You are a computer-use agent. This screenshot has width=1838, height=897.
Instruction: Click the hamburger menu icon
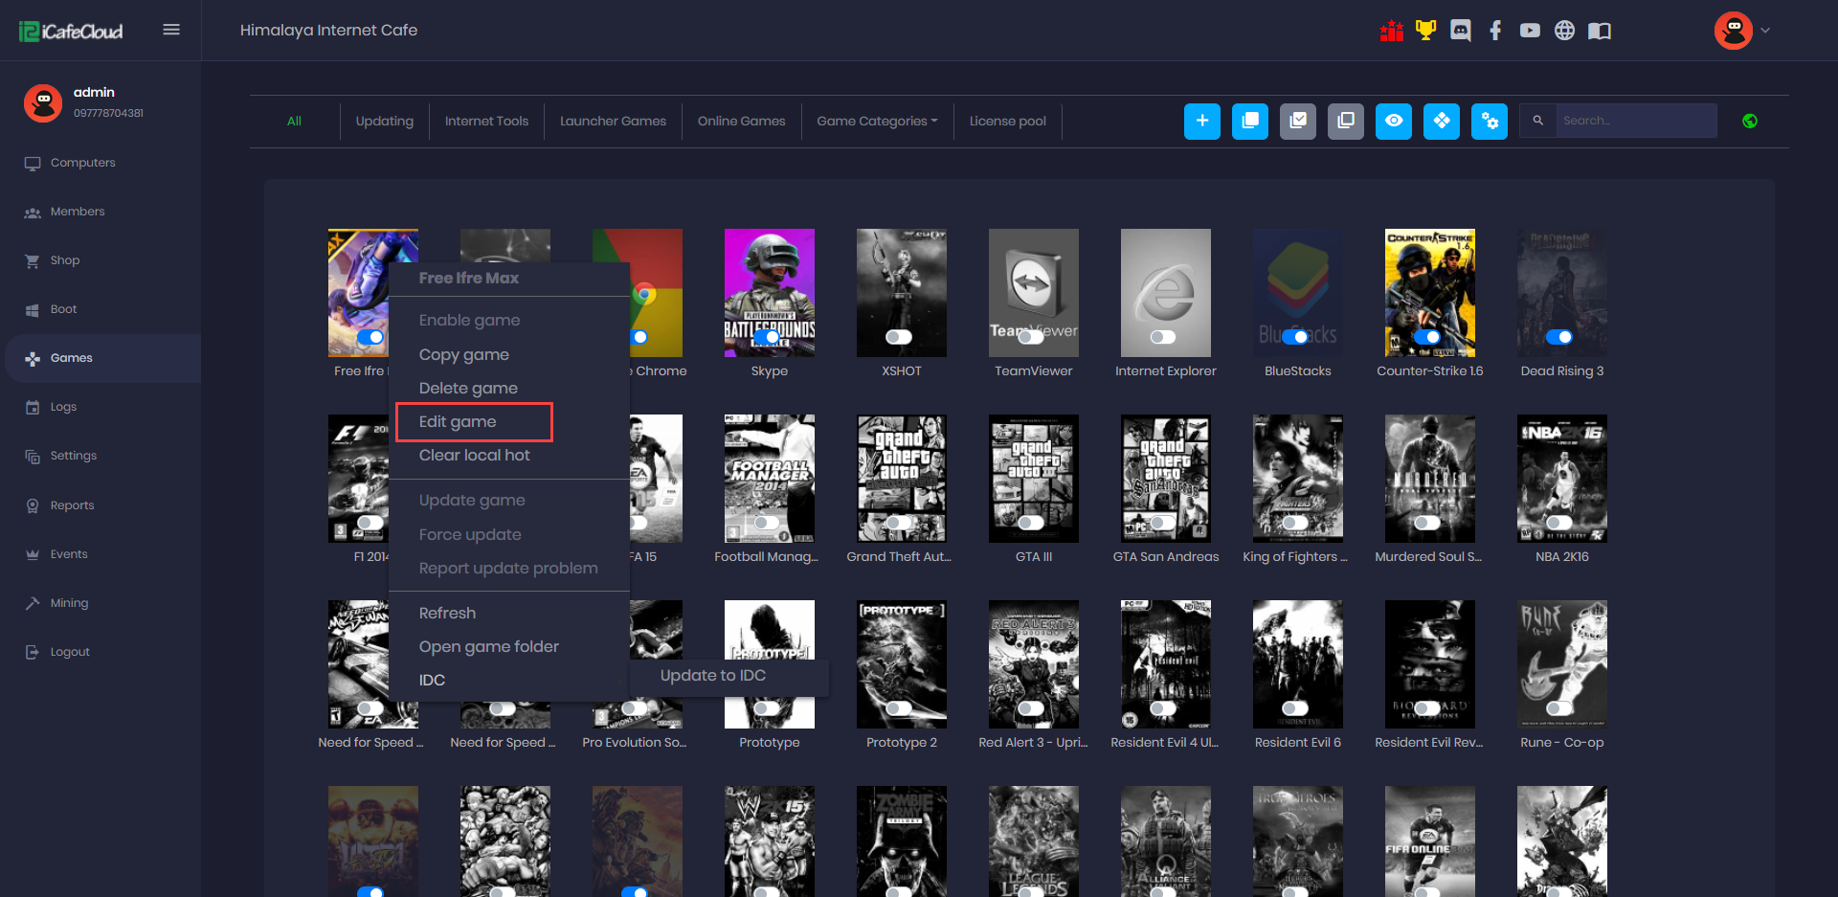coord(171,30)
